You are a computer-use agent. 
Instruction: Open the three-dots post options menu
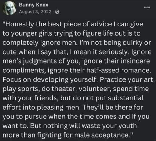[147, 7]
